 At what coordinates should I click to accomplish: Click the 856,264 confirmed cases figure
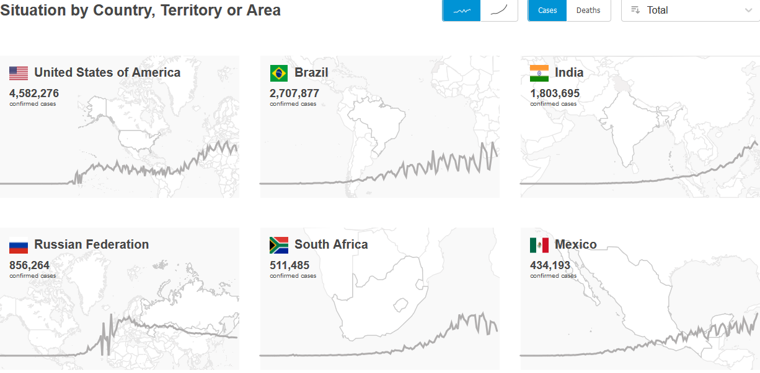tap(29, 265)
